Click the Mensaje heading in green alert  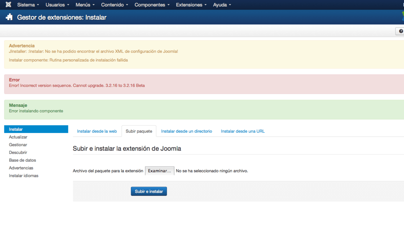tap(18, 105)
